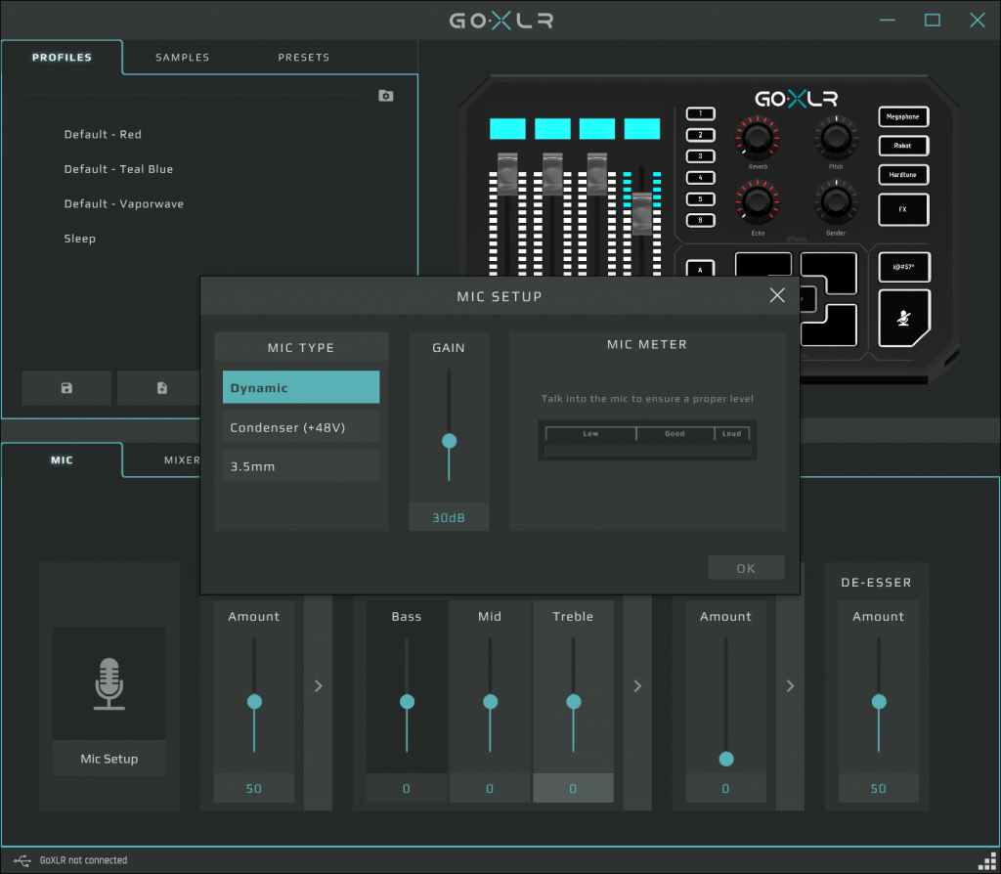Screen dimensions: 1001x874
Task: Select Dynamic mic type
Action: tap(301, 387)
